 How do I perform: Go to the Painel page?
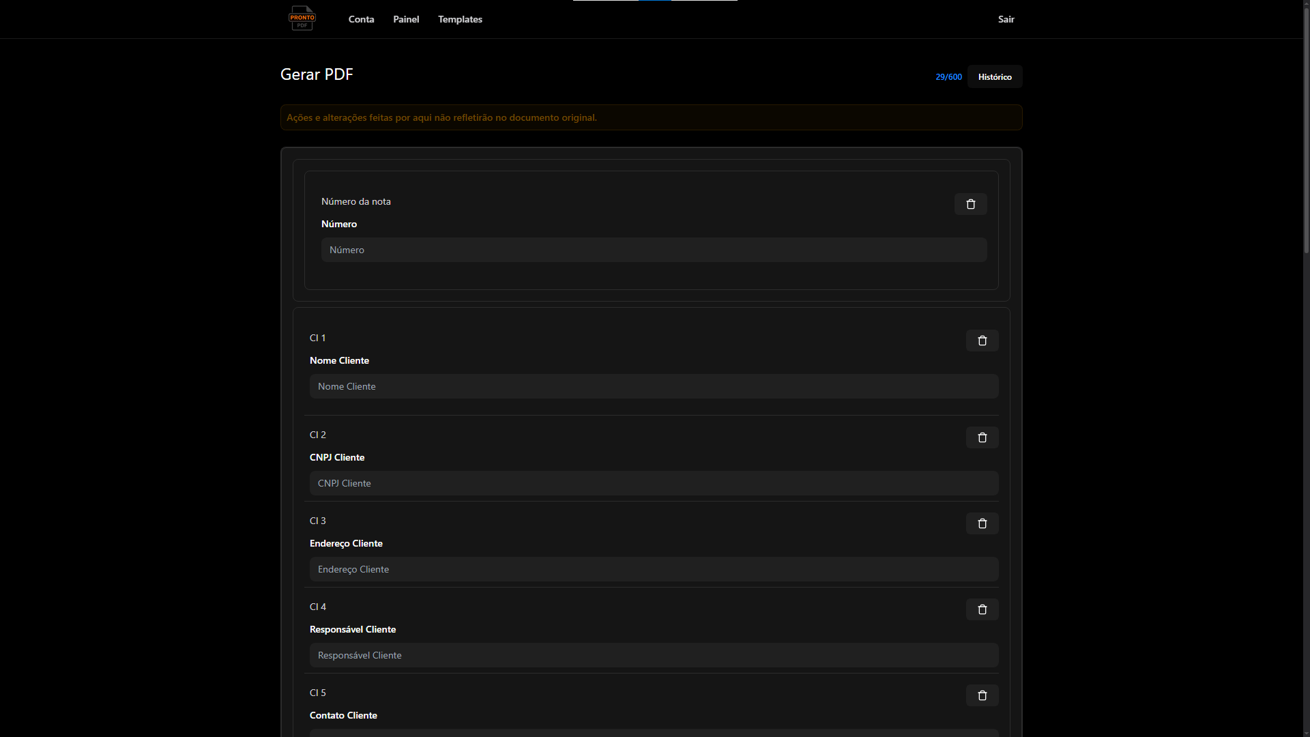pos(406,19)
